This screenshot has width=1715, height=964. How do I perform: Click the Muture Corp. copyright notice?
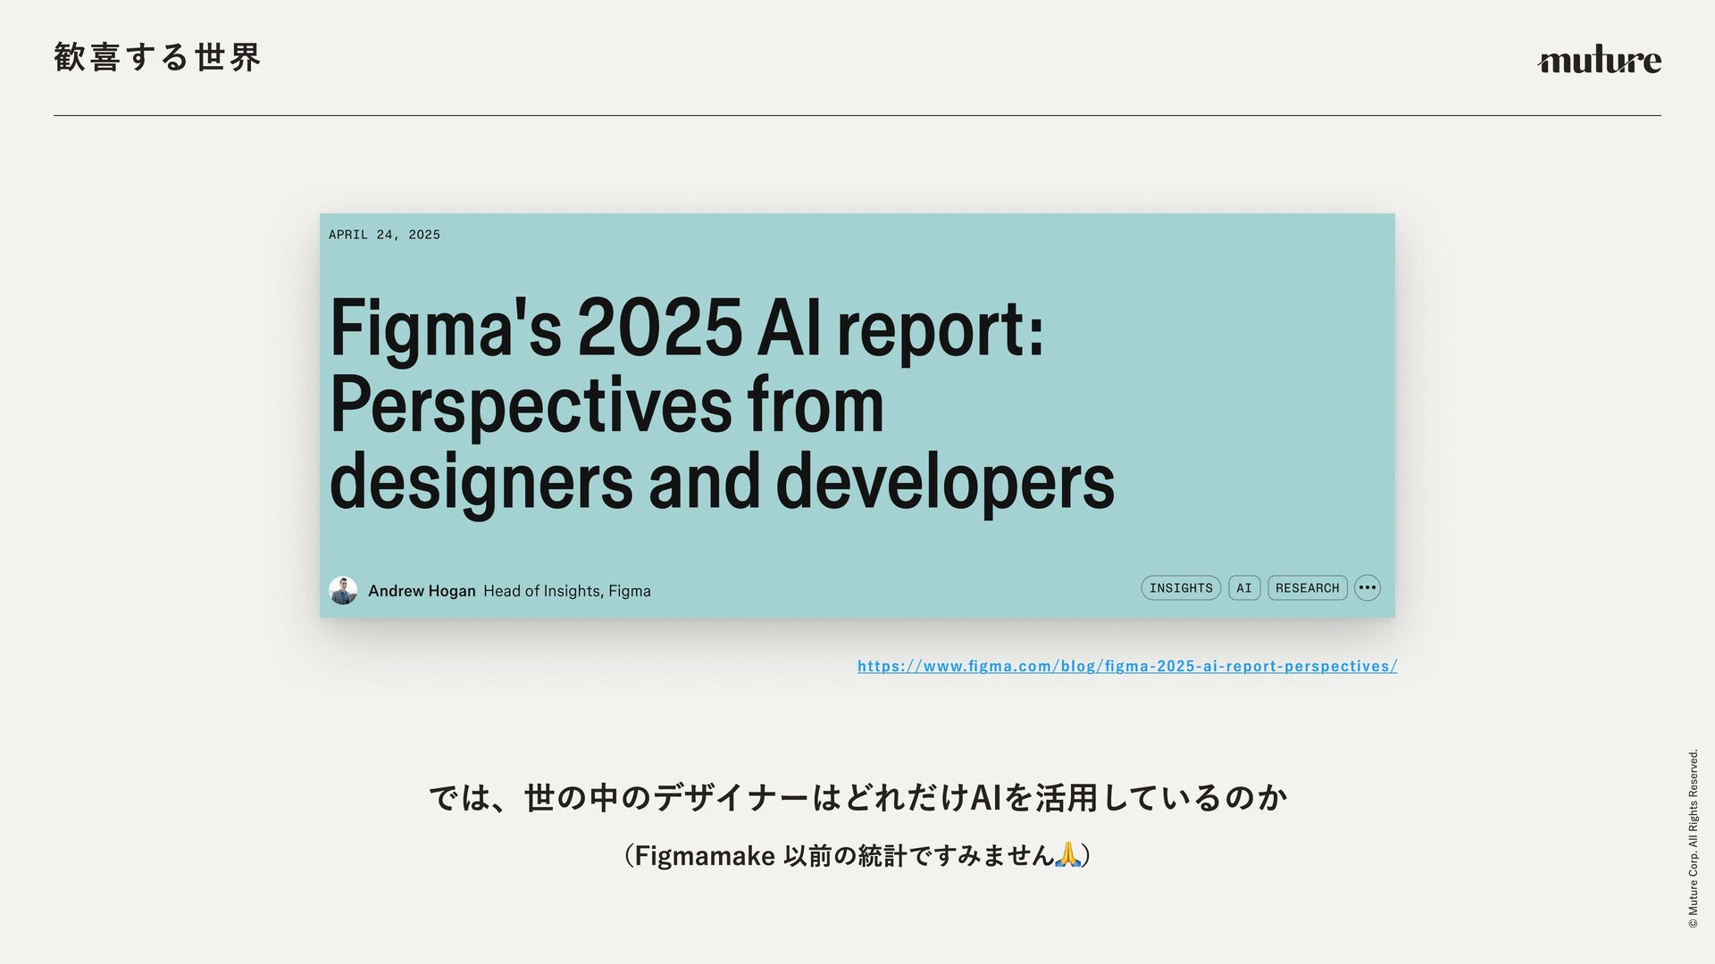(x=1693, y=839)
